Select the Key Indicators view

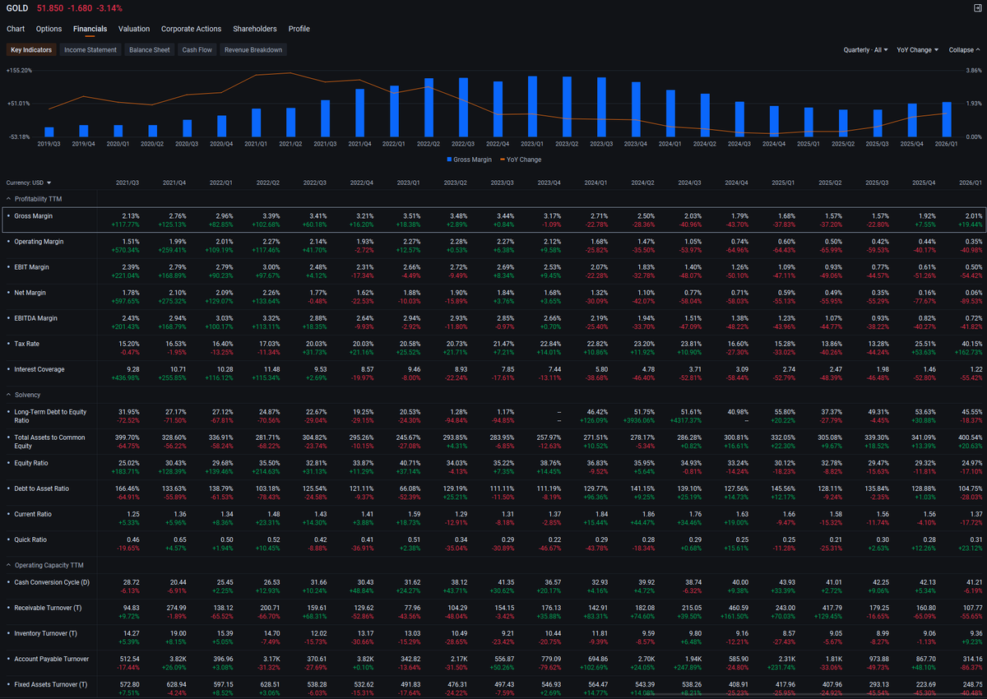point(31,50)
